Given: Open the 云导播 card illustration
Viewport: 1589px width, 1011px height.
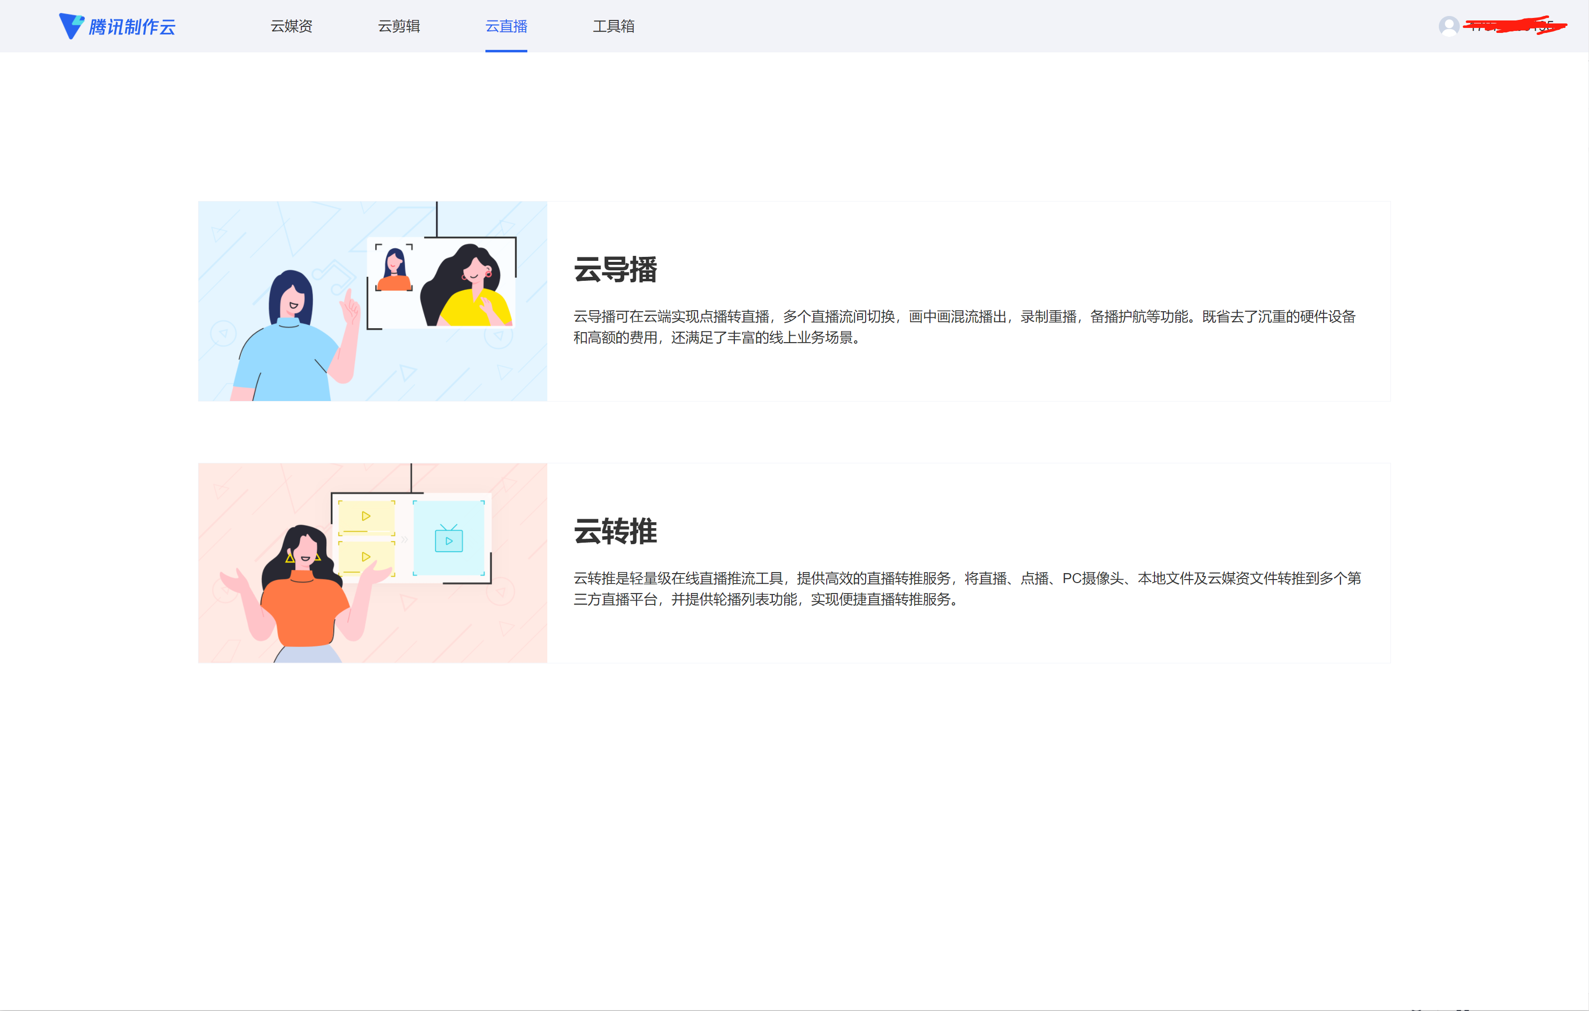Looking at the screenshot, I should click(372, 301).
